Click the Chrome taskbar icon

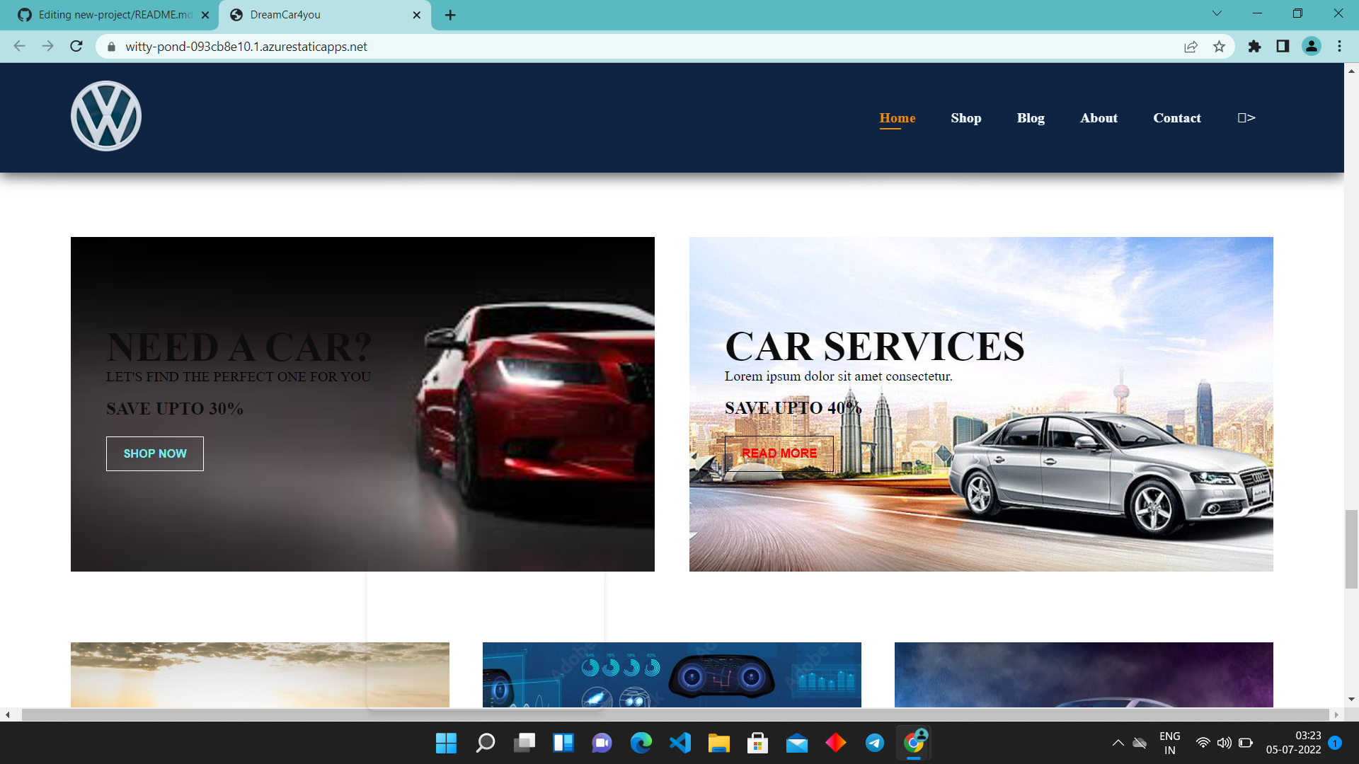pos(914,743)
